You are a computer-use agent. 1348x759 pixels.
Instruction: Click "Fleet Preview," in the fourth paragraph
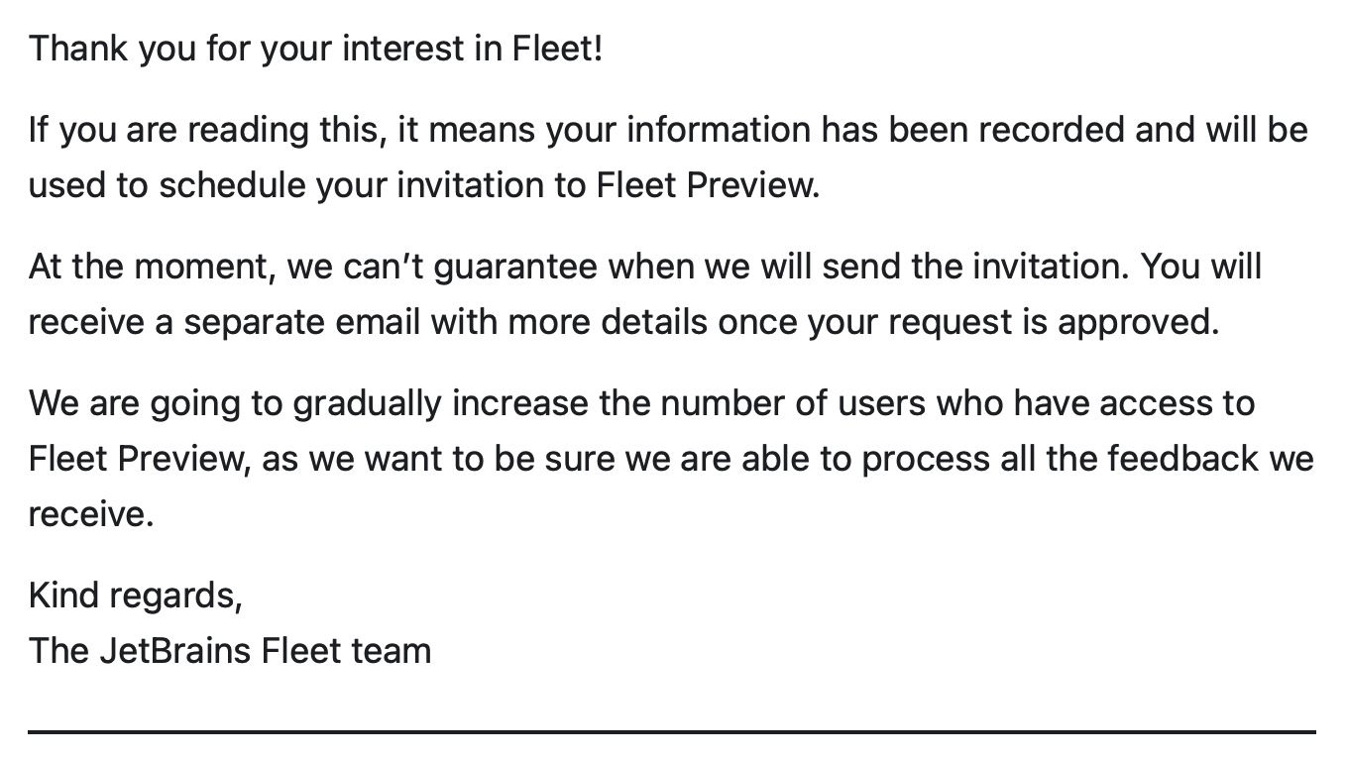point(140,459)
